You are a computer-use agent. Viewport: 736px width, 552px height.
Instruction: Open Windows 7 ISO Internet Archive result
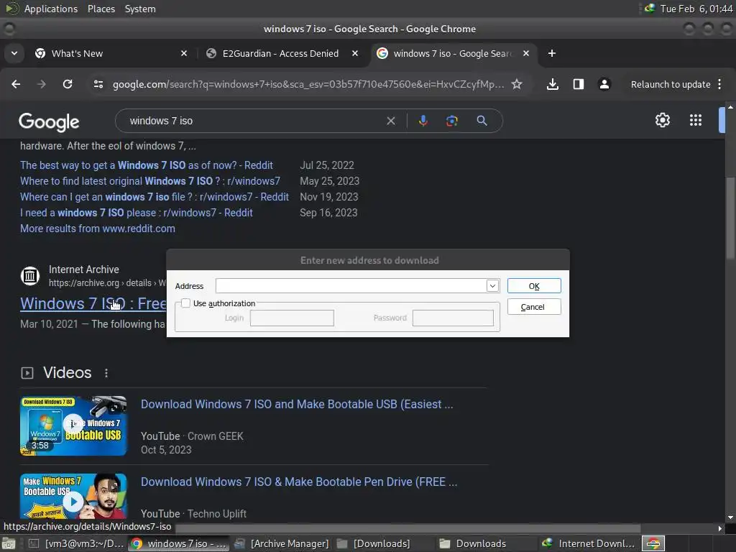93,304
